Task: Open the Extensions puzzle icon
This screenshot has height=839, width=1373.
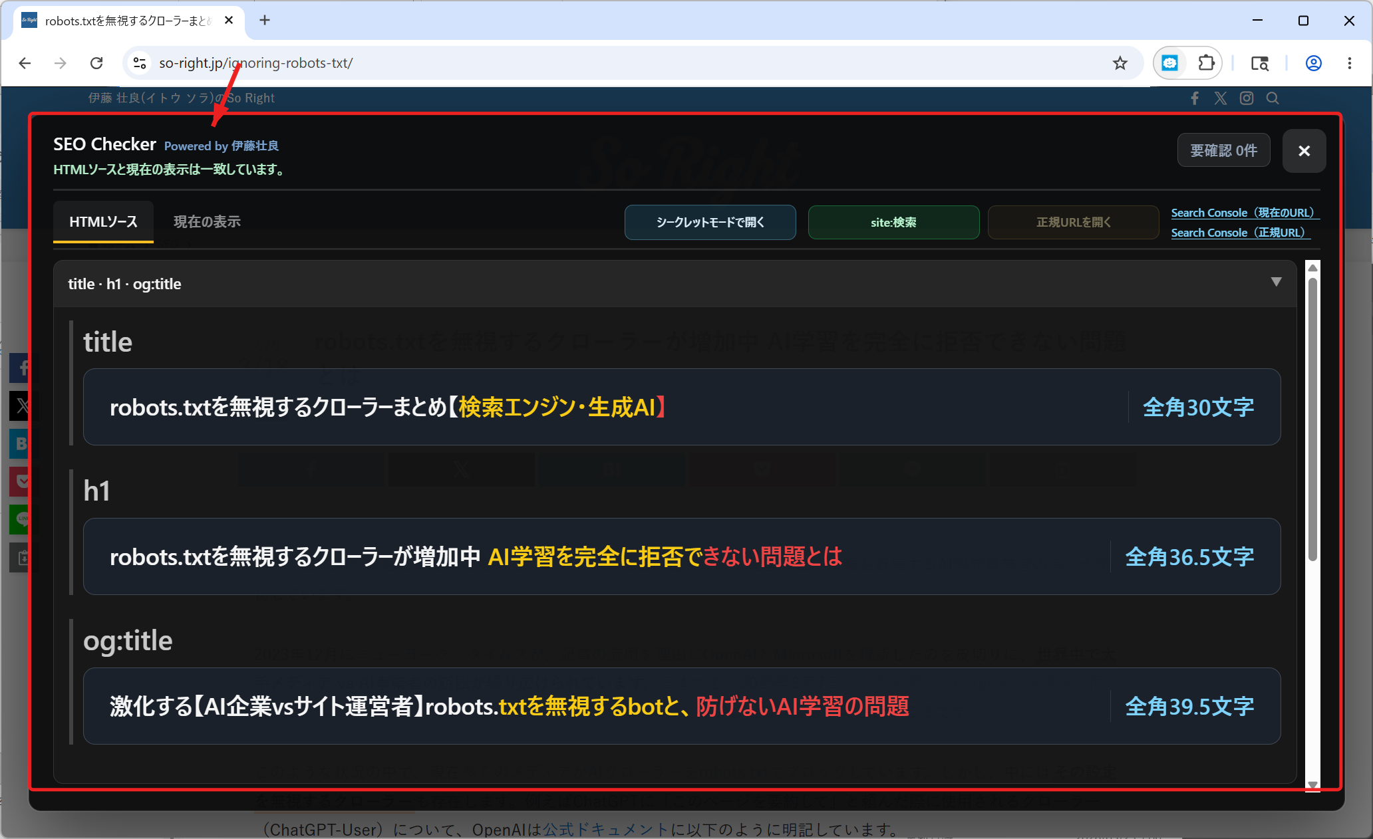Action: (1206, 63)
